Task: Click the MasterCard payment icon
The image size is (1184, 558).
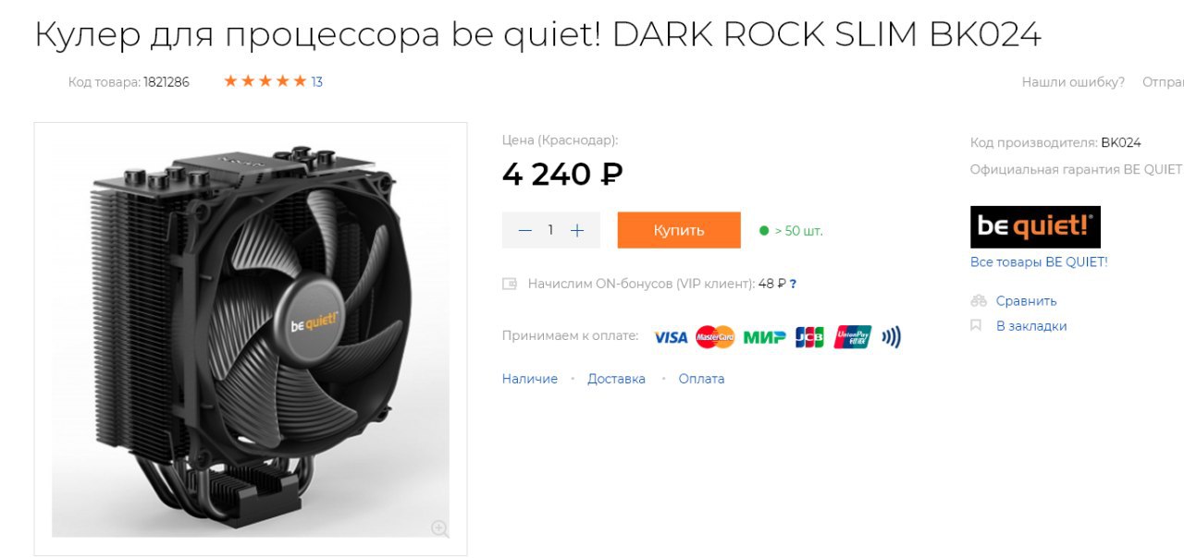Action: point(715,337)
